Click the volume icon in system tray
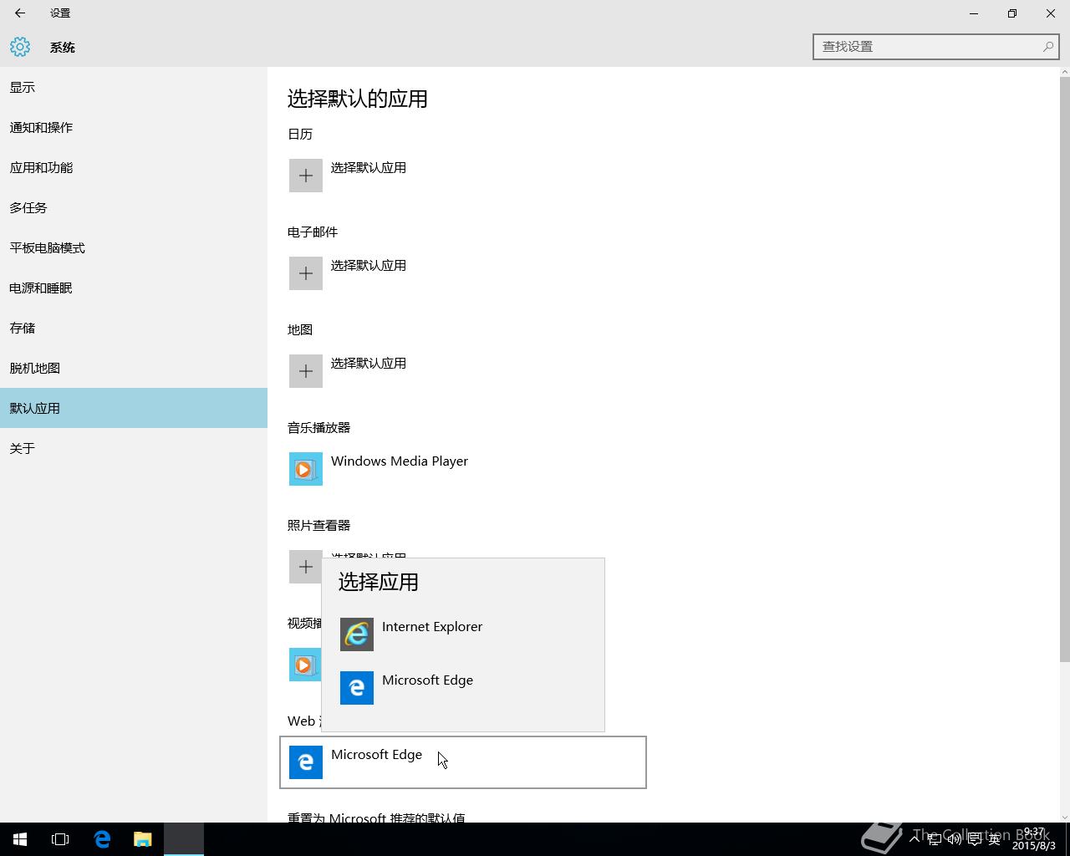1070x856 pixels. click(955, 839)
